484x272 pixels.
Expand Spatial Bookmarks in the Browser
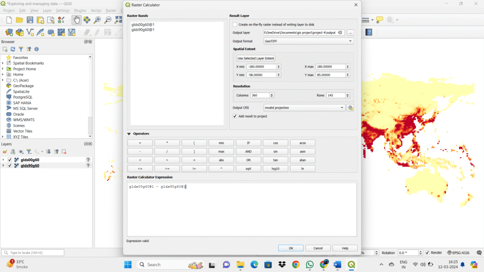click(x=3, y=63)
